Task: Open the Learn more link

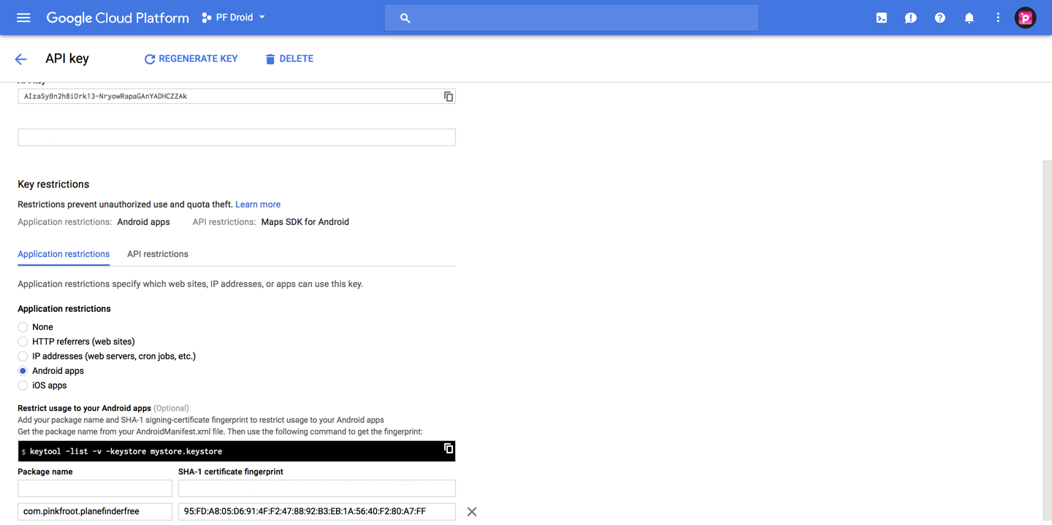Action: pyautogui.click(x=257, y=204)
